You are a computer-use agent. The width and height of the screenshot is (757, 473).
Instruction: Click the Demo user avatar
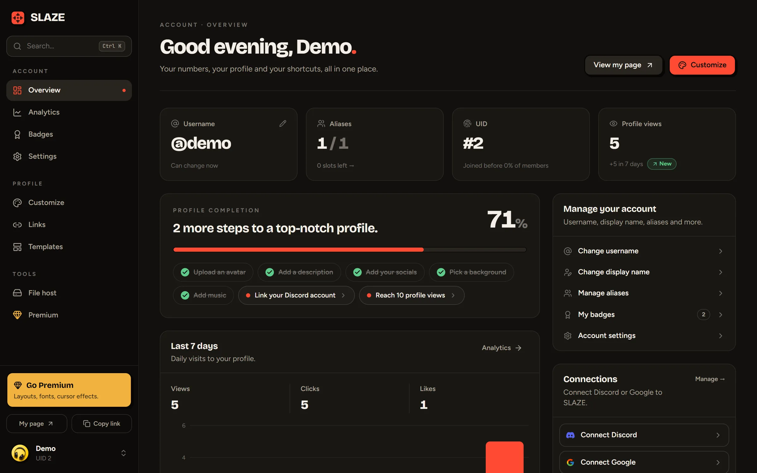tap(20, 453)
